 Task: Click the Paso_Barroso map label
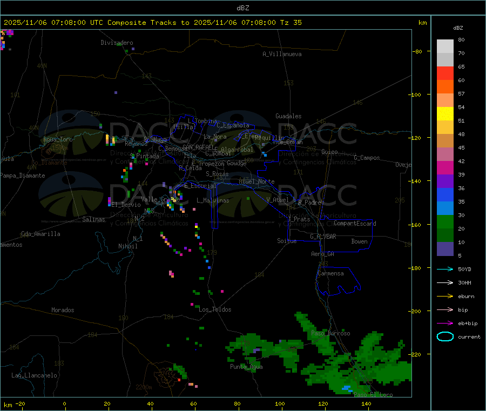click(330, 333)
